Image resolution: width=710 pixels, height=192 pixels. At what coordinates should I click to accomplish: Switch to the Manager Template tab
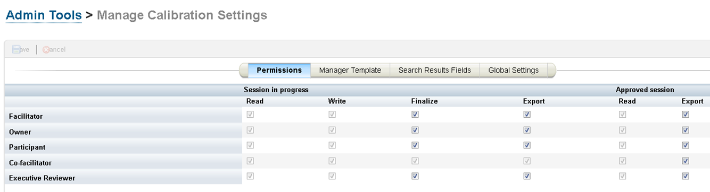350,70
